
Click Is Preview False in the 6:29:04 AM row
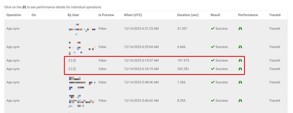[x=102, y=47]
